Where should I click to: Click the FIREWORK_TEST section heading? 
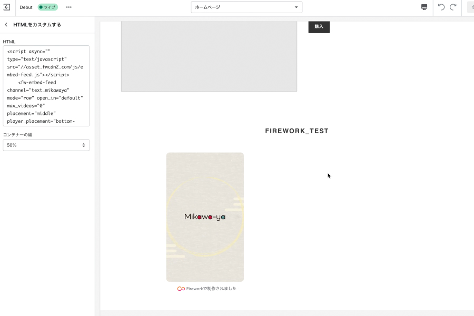(297, 131)
